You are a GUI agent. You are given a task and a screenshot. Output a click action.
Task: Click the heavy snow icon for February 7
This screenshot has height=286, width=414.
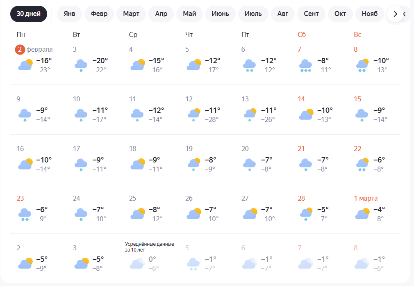point(305,65)
